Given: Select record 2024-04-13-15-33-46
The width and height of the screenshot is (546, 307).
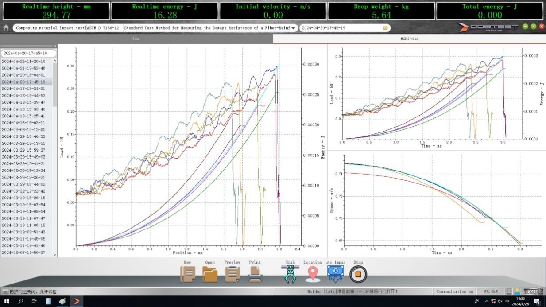Looking at the screenshot, I should tap(27, 109).
